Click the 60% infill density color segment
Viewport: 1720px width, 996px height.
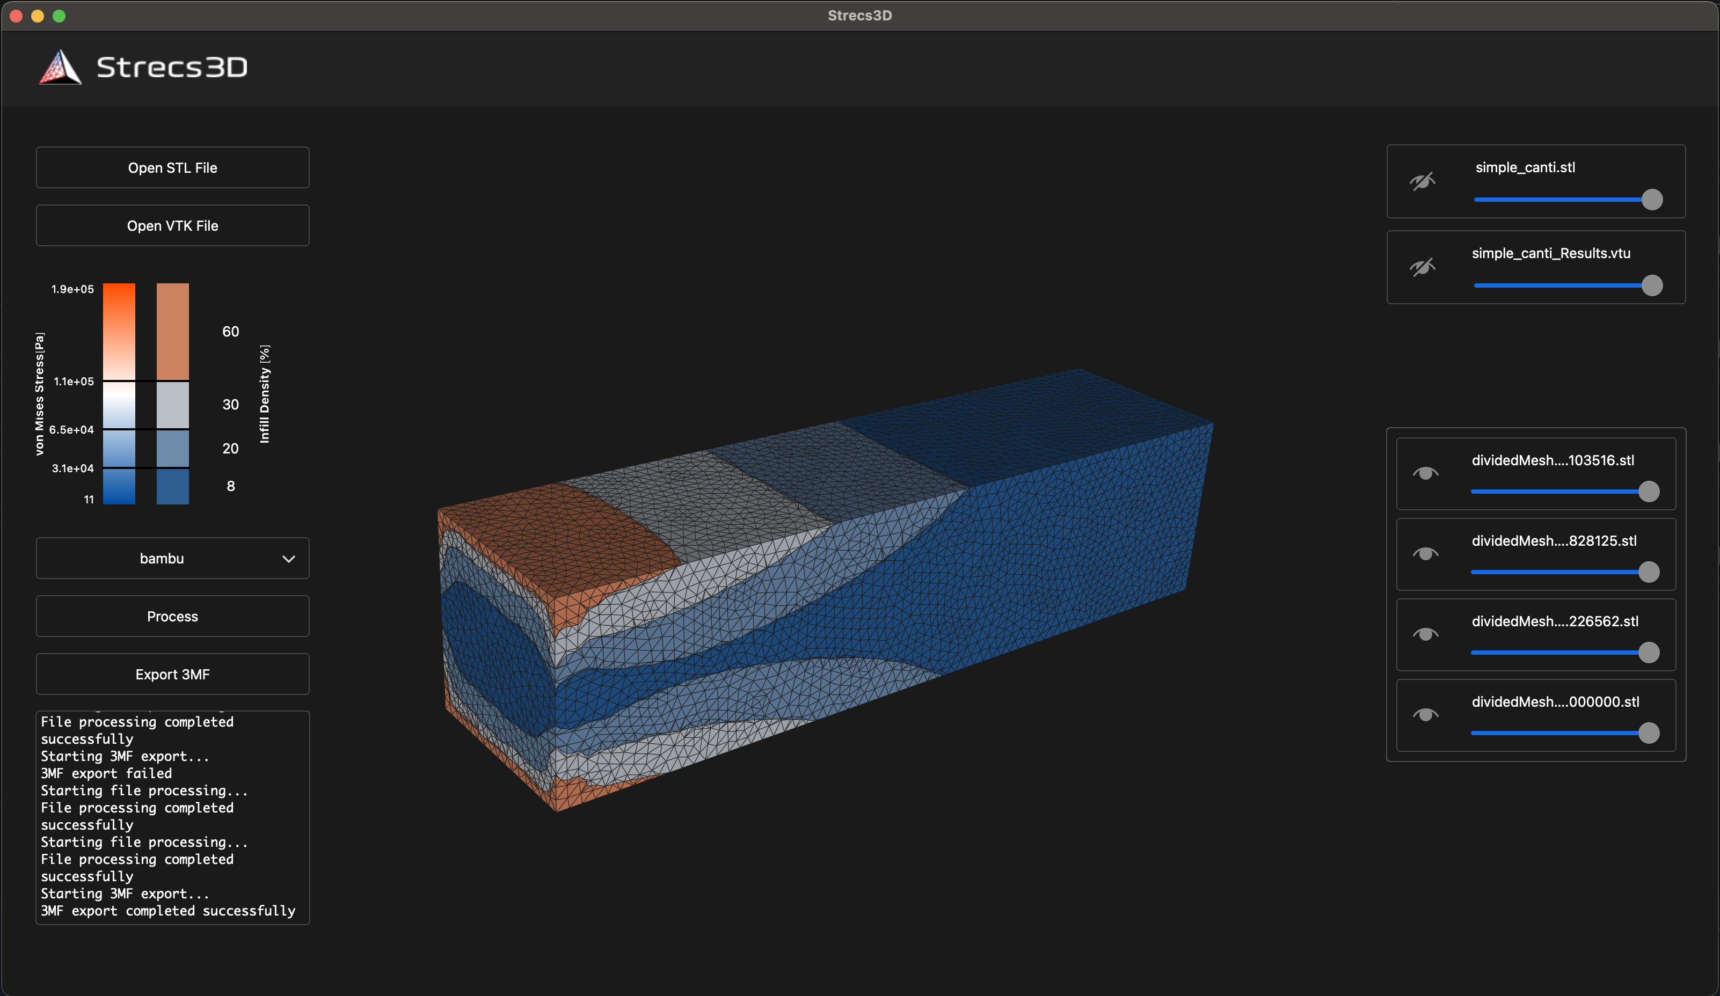coord(173,331)
